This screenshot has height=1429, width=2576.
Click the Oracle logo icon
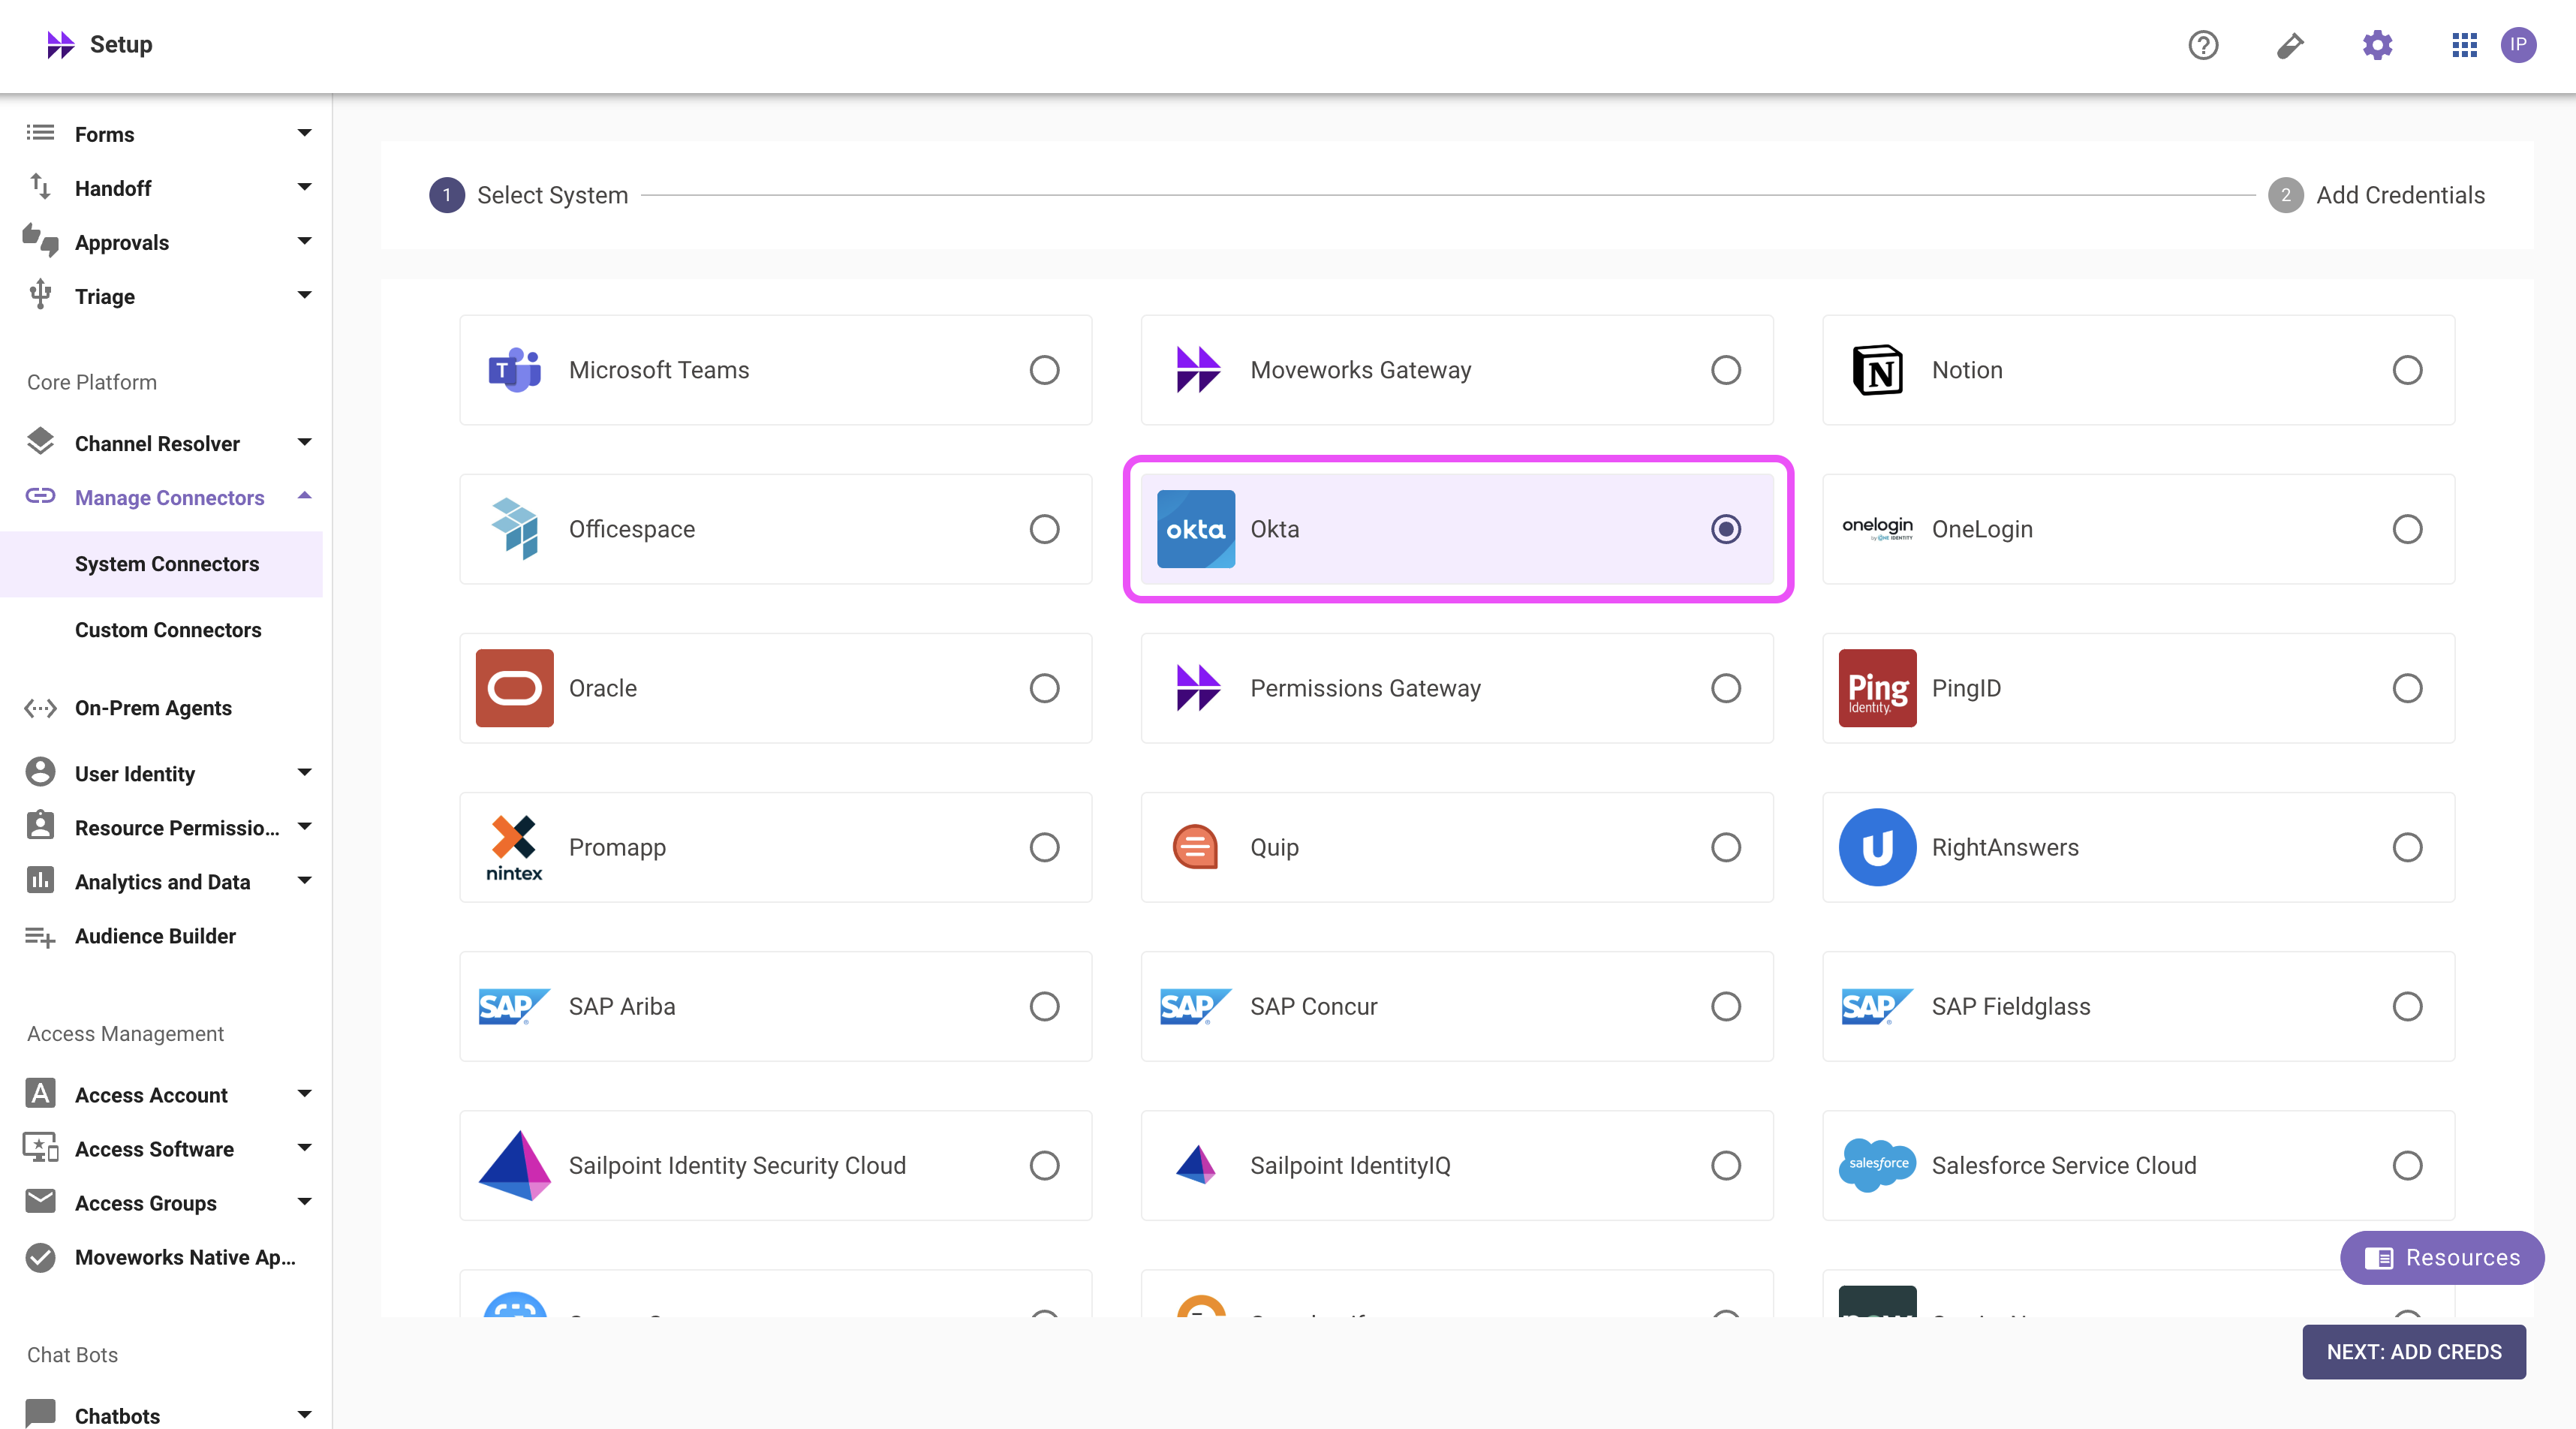click(x=514, y=688)
